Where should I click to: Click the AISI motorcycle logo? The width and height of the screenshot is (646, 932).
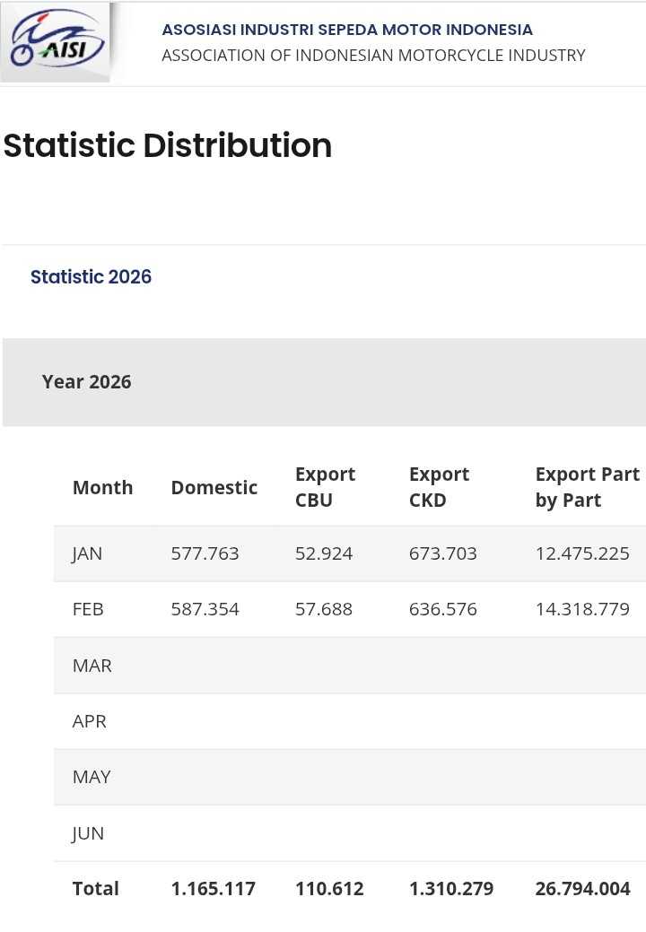point(57,42)
